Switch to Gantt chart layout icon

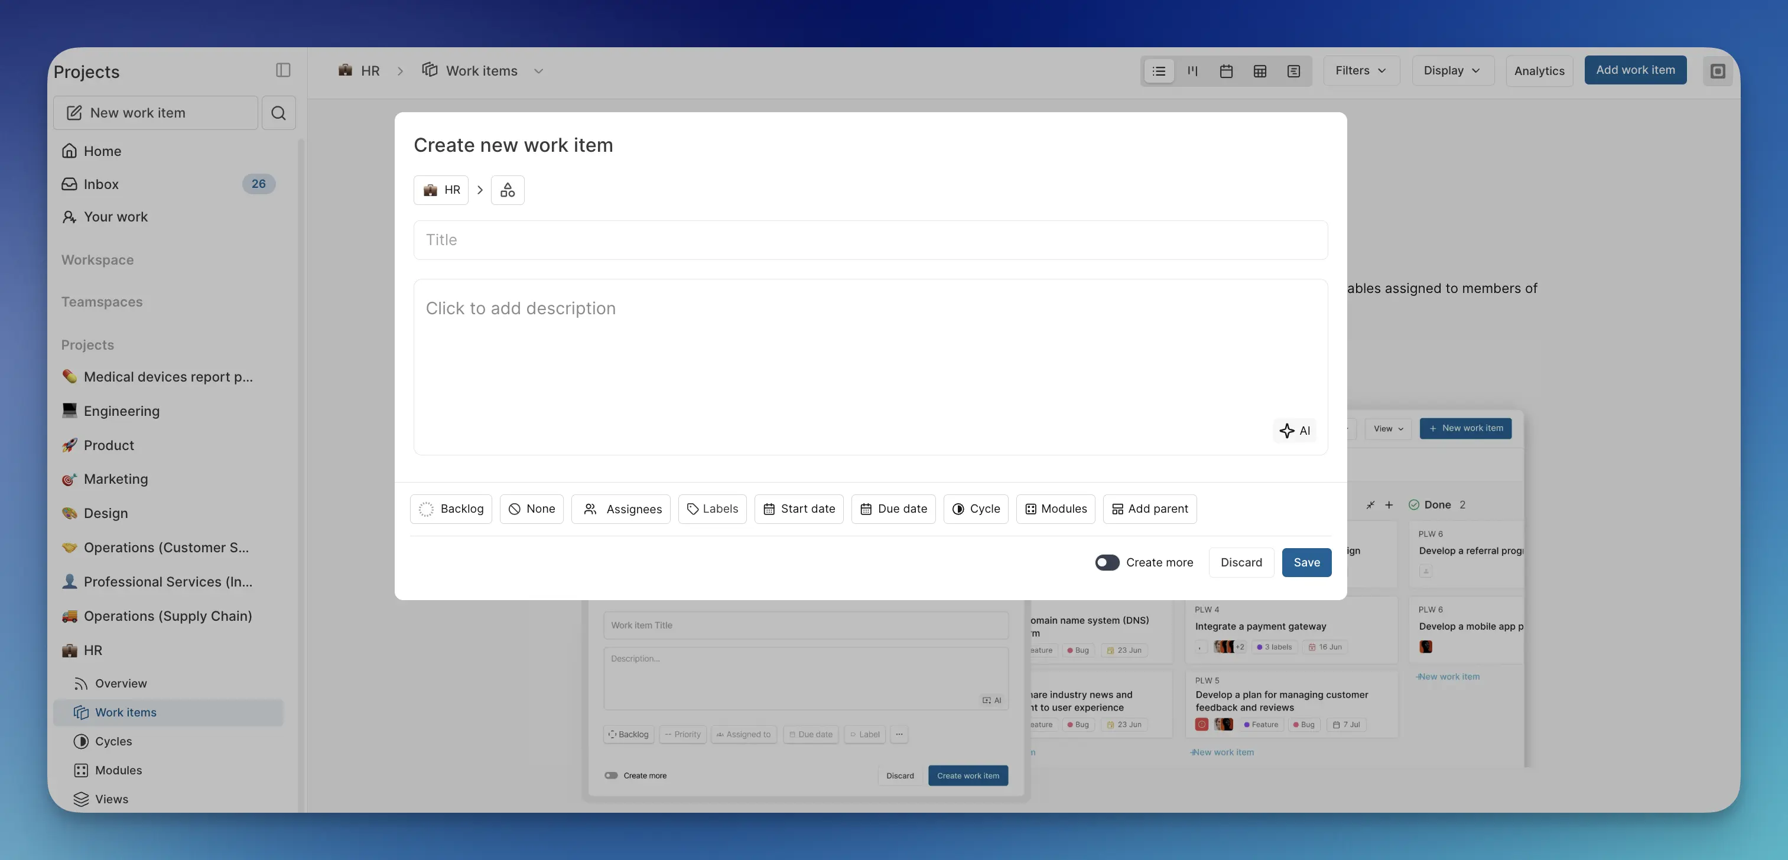coord(1293,71)
